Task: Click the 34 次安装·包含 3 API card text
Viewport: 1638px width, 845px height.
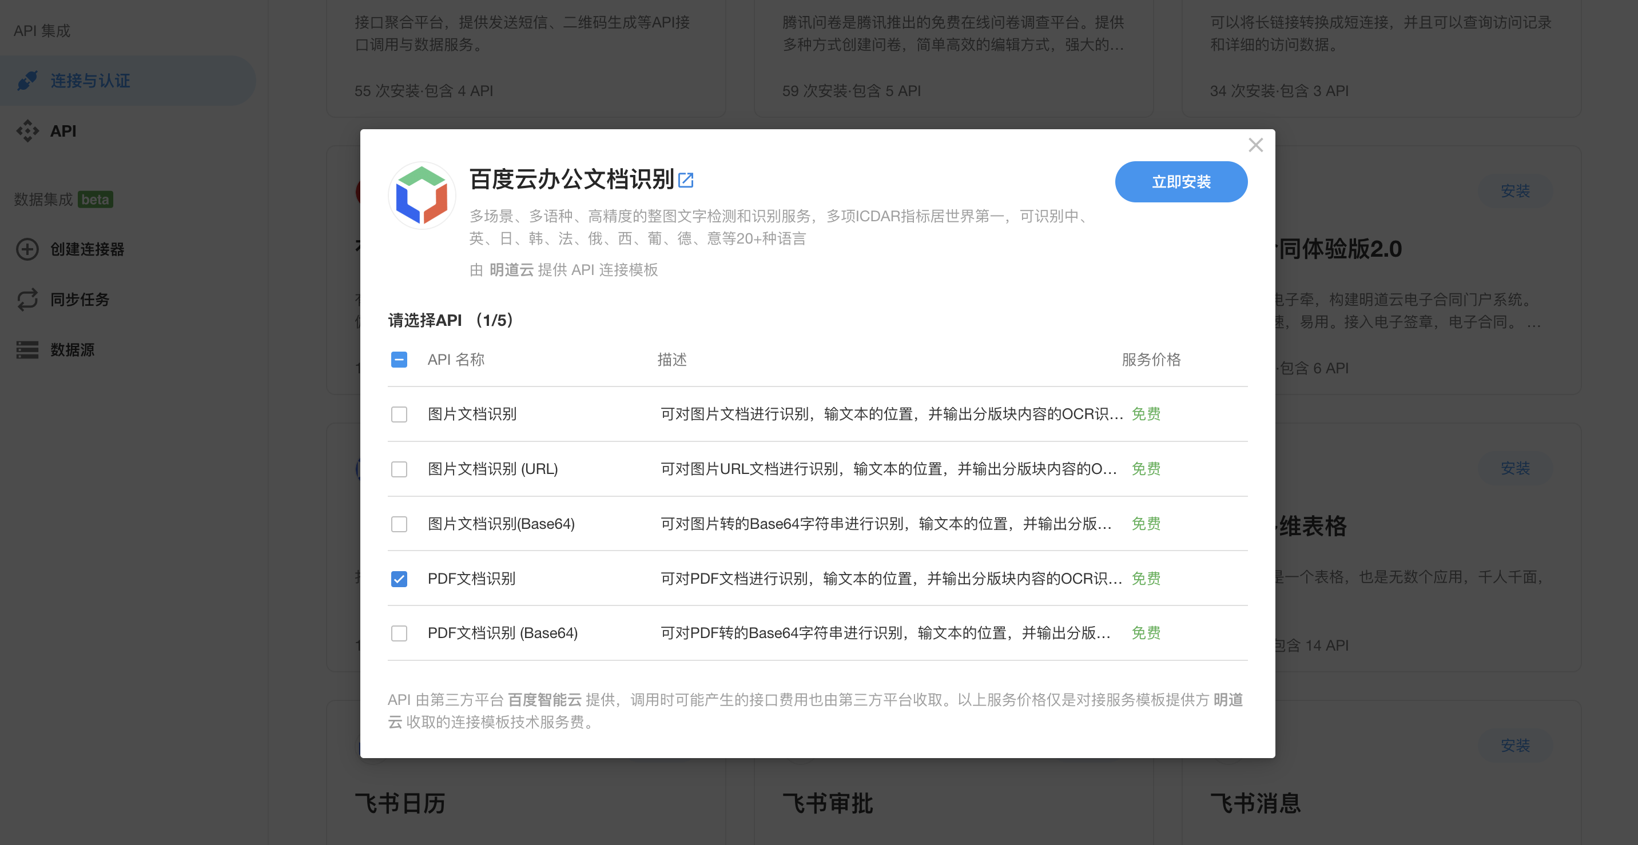Action: (1279, 91)
